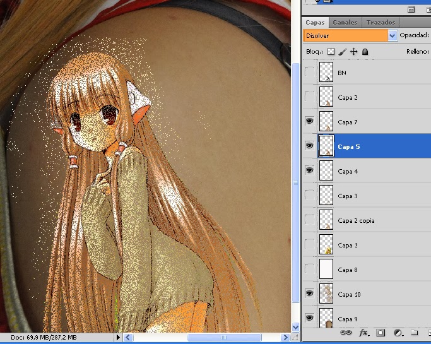Select Capa 7 layer thumbnail

[x=326, y=121]
